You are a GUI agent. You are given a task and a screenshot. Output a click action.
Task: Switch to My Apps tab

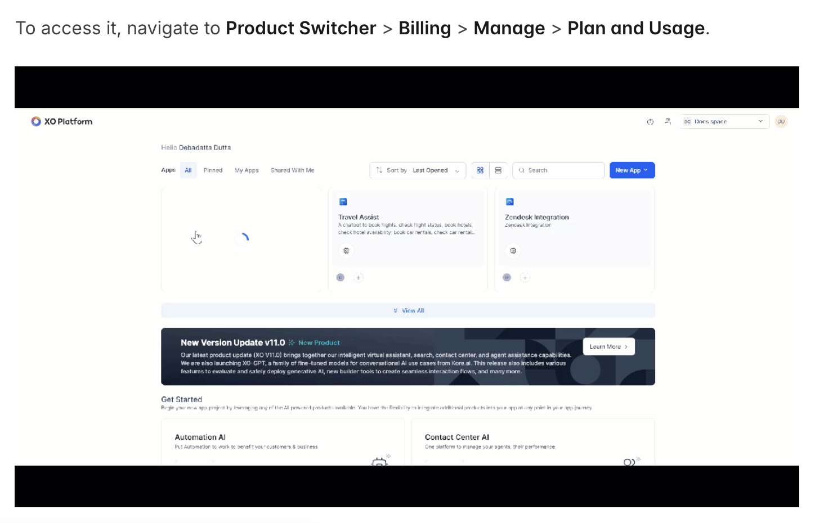pos(247,170)
